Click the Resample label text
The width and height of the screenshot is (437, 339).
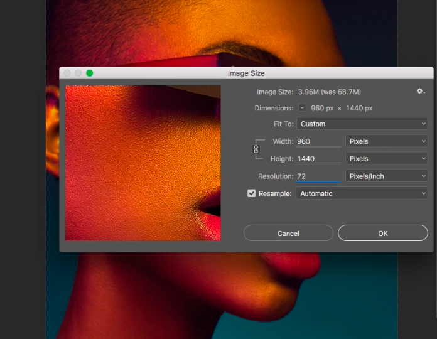[275, 193]
